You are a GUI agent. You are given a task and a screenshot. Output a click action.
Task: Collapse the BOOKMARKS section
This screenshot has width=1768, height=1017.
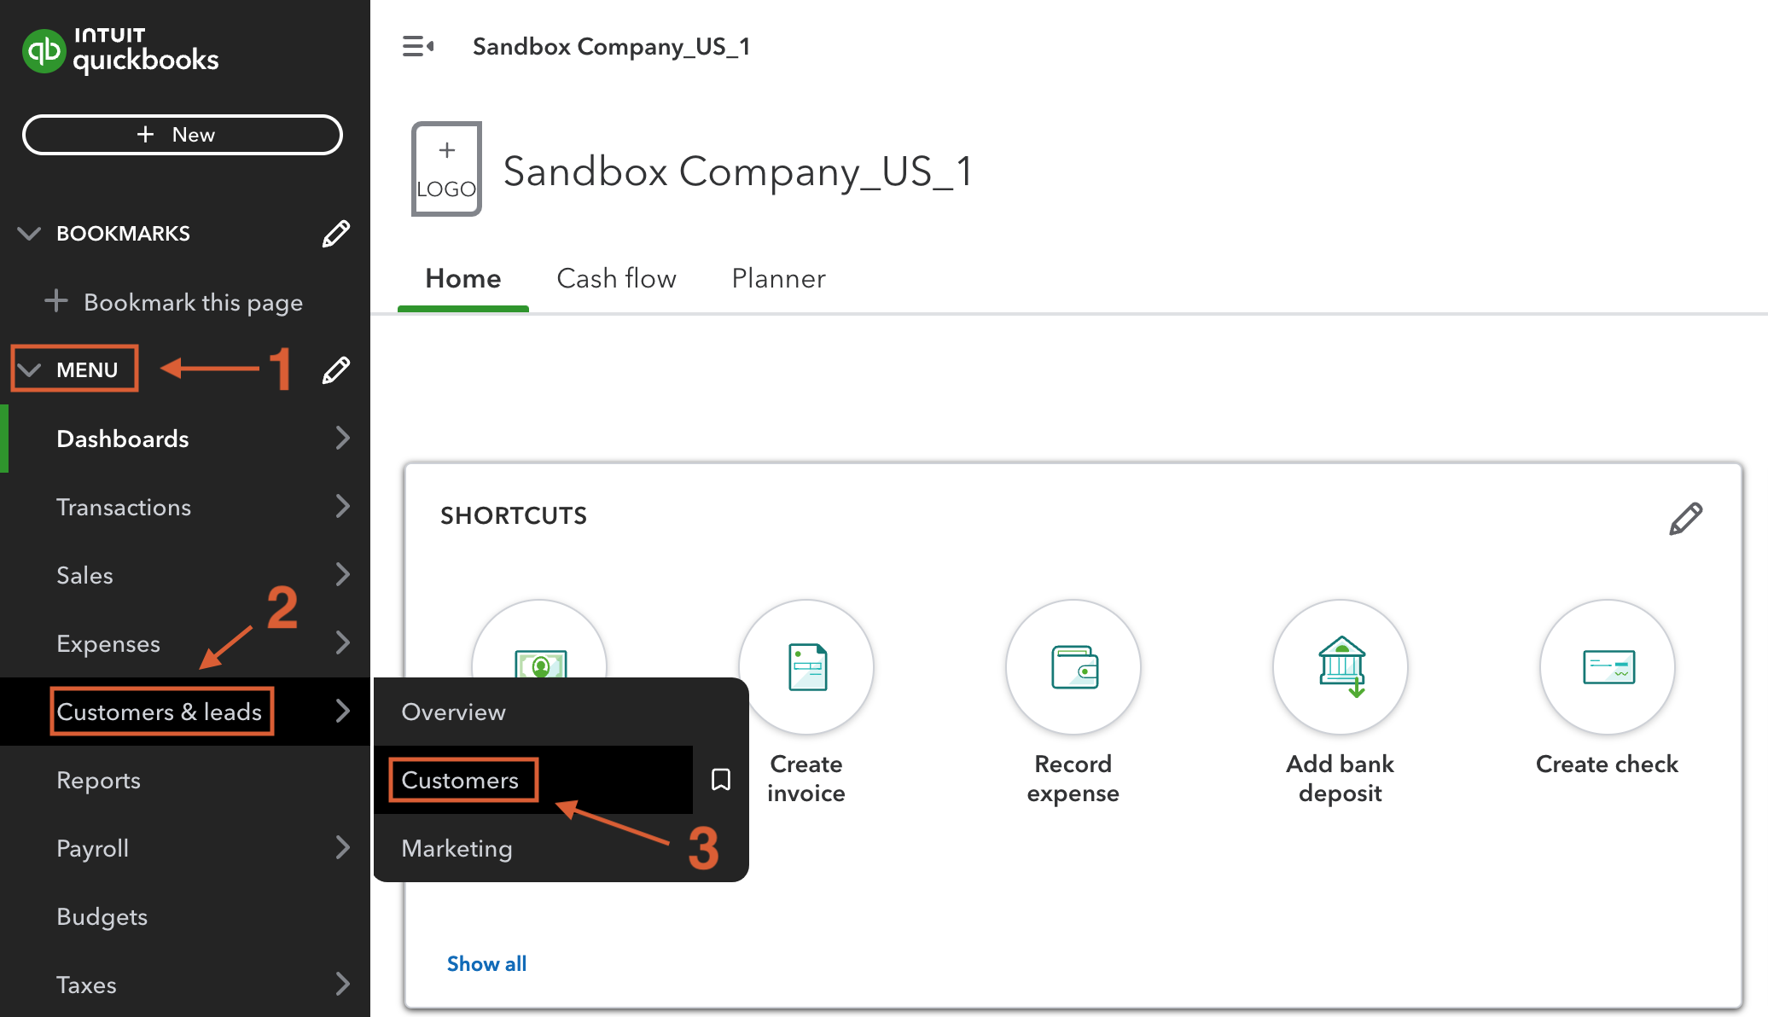(x=28, y=232)
